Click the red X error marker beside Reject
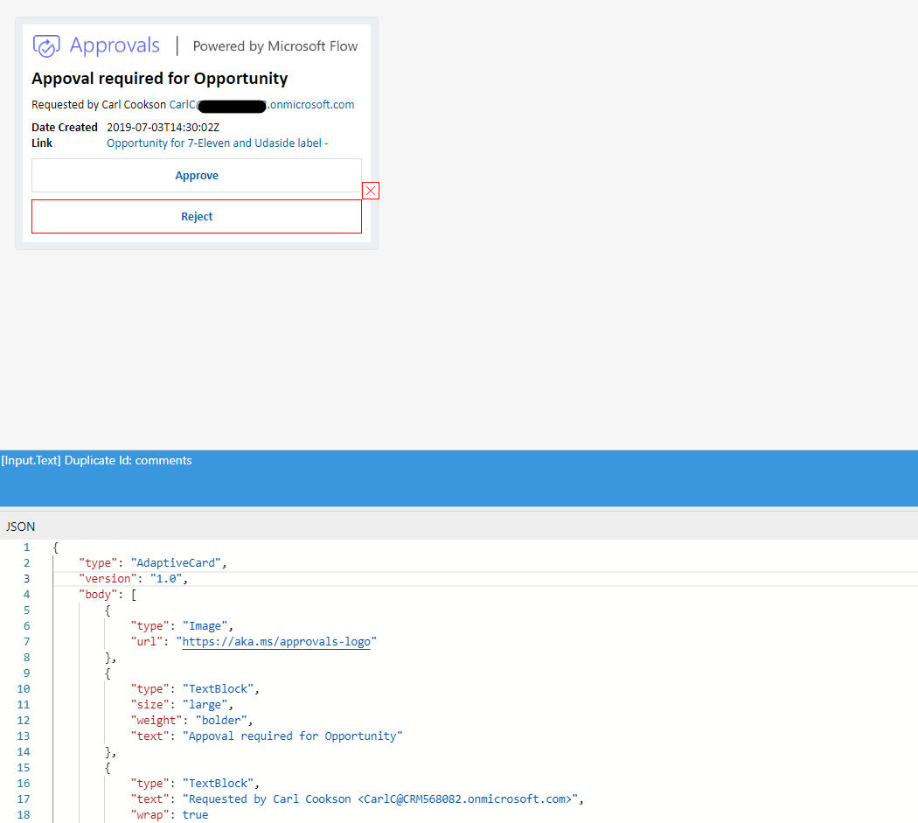918x823 pixels. (x=371, y=191)
